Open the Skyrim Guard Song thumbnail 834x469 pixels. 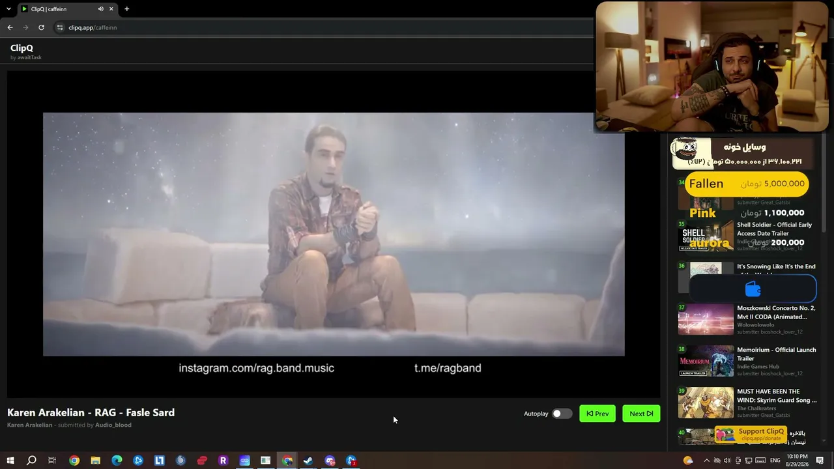click(x=706, y=403)
